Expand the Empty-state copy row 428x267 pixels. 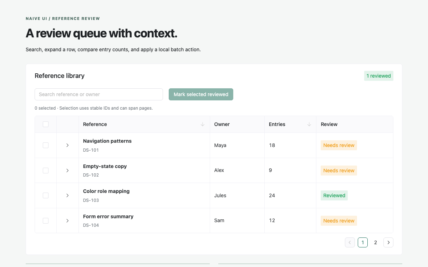(x=67, y=171)
